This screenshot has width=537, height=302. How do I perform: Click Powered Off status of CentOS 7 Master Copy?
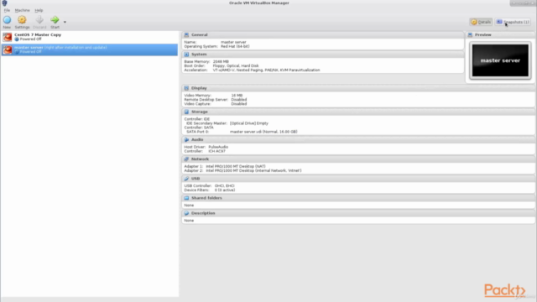pyautogui.click(x=30, y=39)
